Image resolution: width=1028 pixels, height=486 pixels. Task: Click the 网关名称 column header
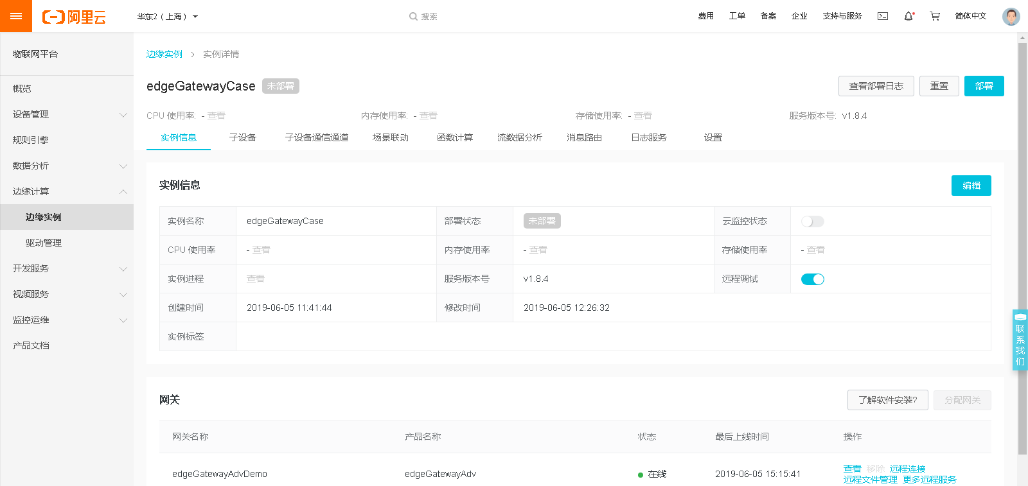point(190,437)
